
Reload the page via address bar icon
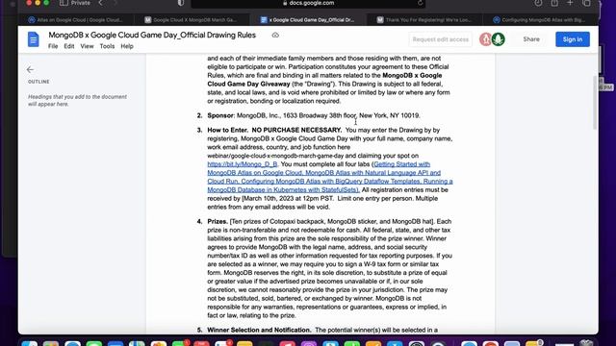coord(420,3)
